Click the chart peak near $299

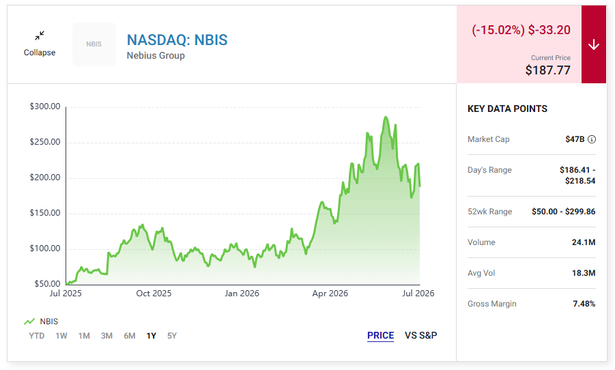tap(386, 117)
